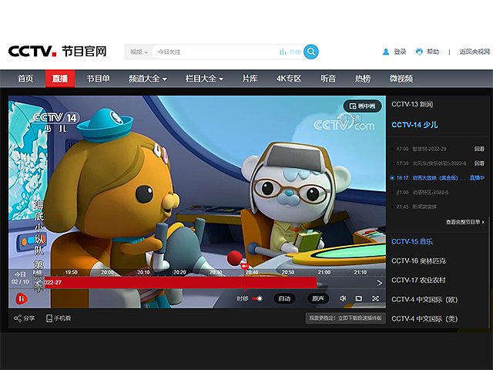Click the 帮助 help link
This screenshot has width=493, height=370.
click(433, 52)
